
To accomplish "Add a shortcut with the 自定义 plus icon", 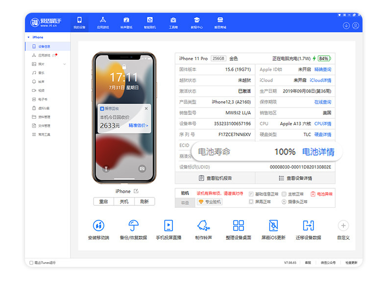I will (x=343, y=225).
